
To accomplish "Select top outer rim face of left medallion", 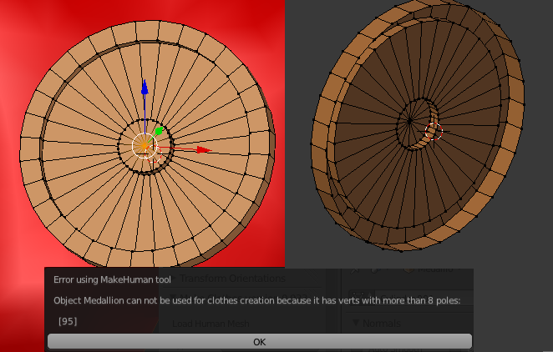I will click(x=145, y=32).
